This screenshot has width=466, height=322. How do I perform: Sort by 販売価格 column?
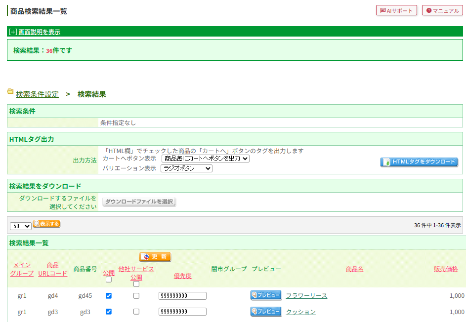click(x=446, y=269)
